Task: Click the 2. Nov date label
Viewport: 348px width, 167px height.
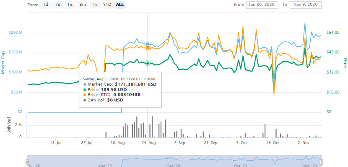Action: 304,143
